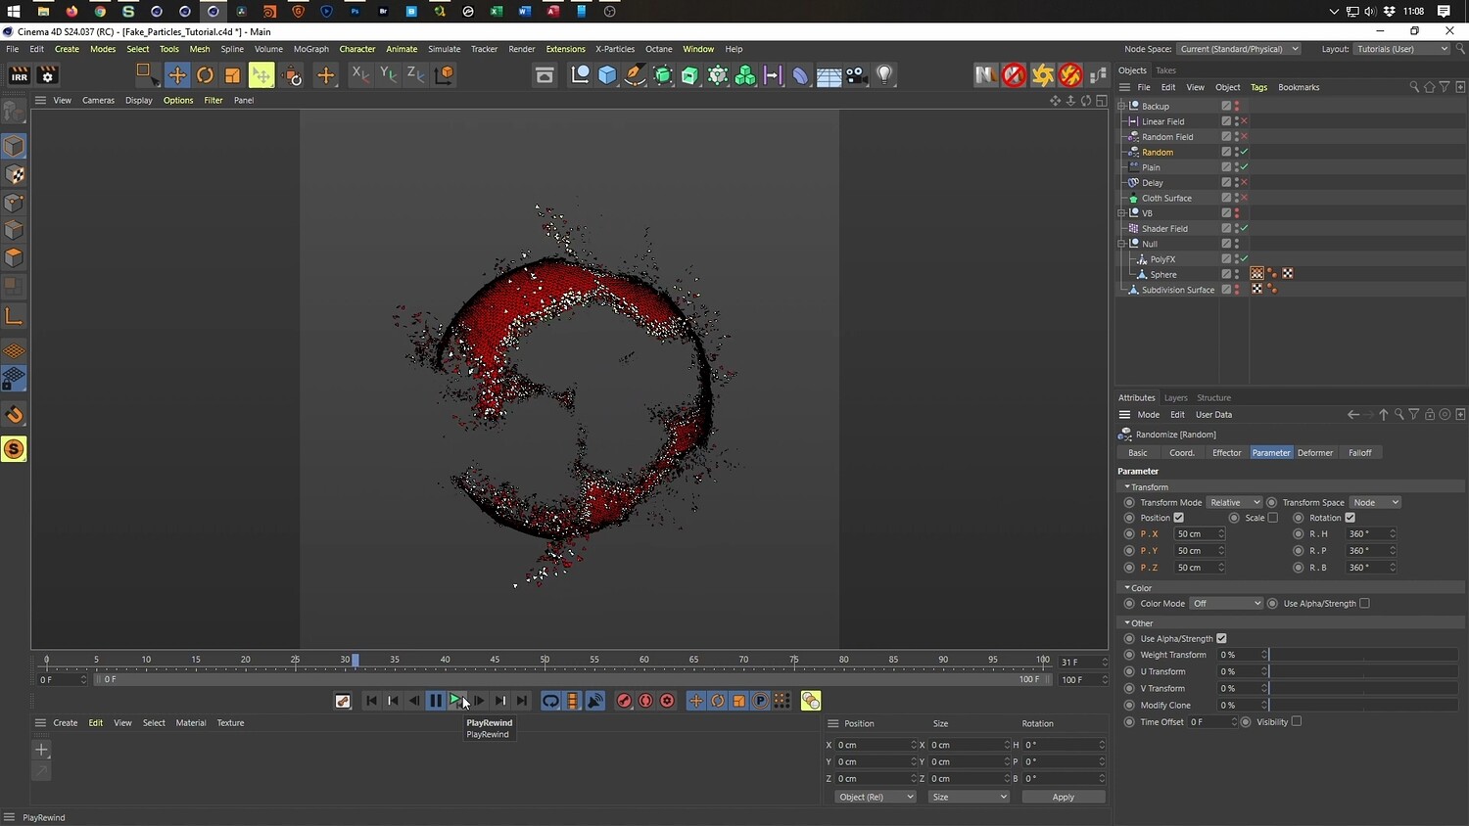
Task: Select Cloth Surface in object tree
Action: tap(1166, 199)
